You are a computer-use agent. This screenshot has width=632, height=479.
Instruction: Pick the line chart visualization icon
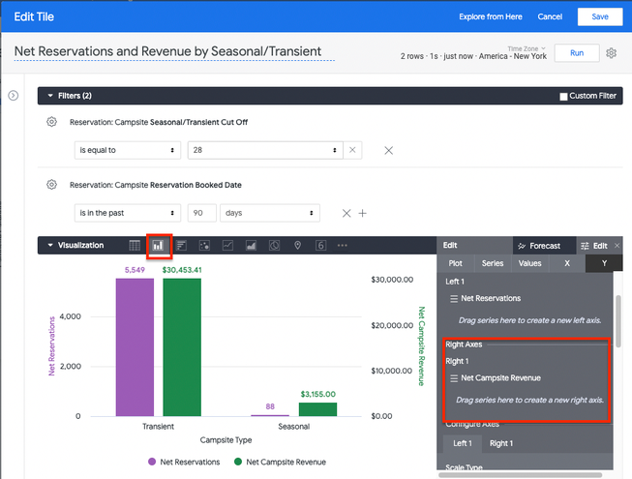point(227,246)
